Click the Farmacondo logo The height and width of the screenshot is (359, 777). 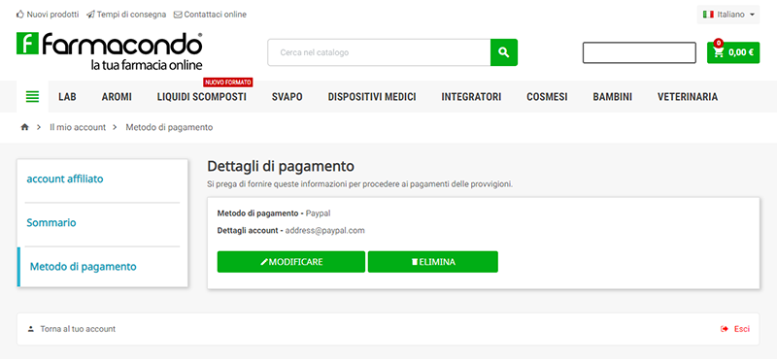(110, 51)
